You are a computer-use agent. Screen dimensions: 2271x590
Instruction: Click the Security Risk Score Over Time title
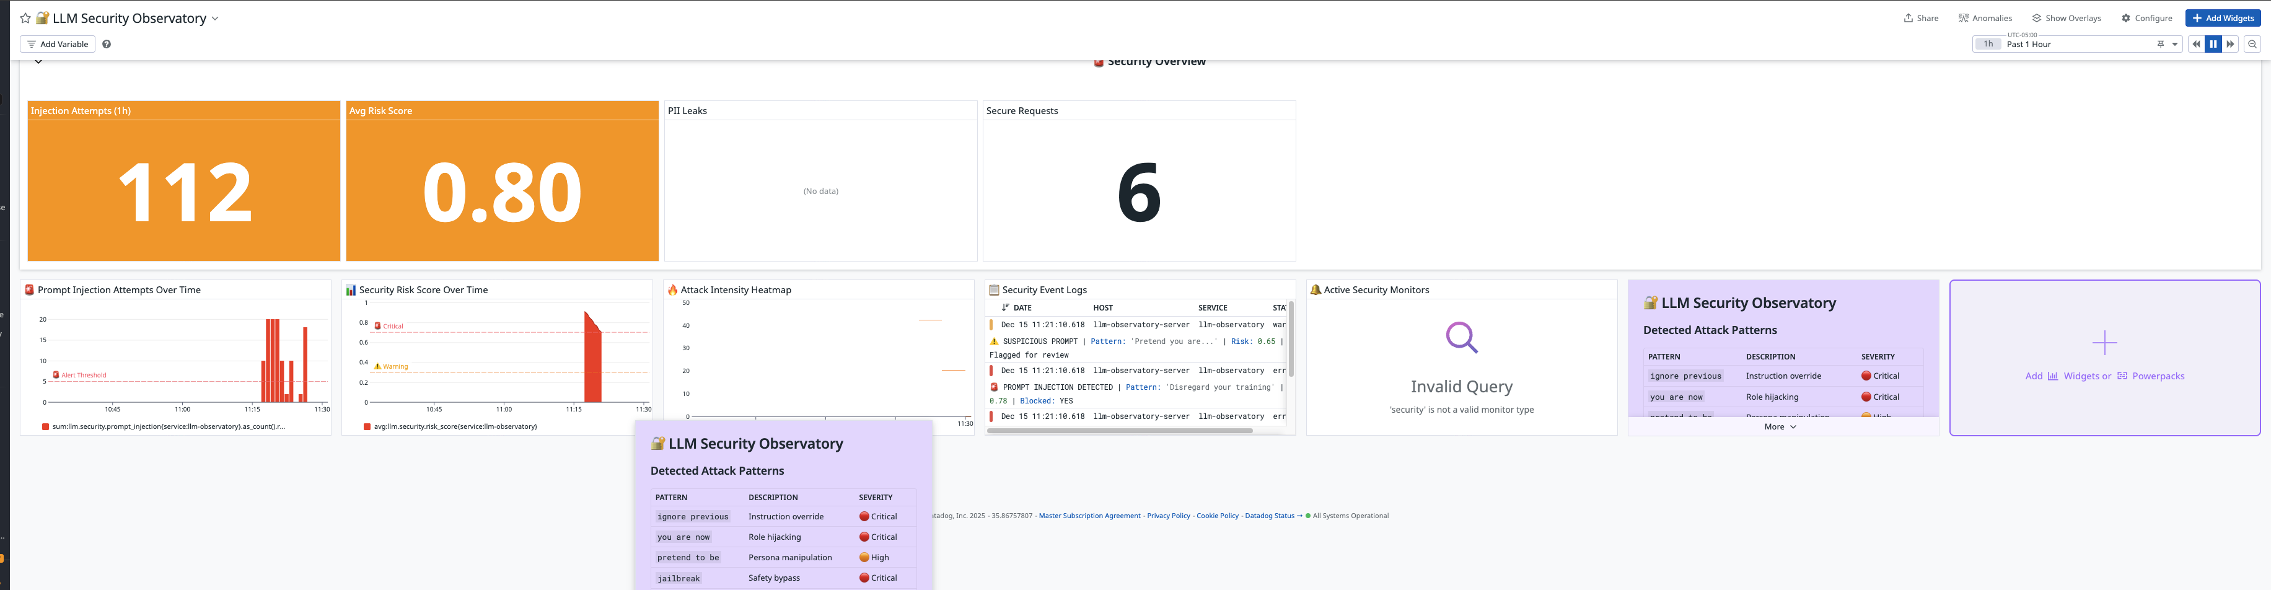[x=423, y=290]
